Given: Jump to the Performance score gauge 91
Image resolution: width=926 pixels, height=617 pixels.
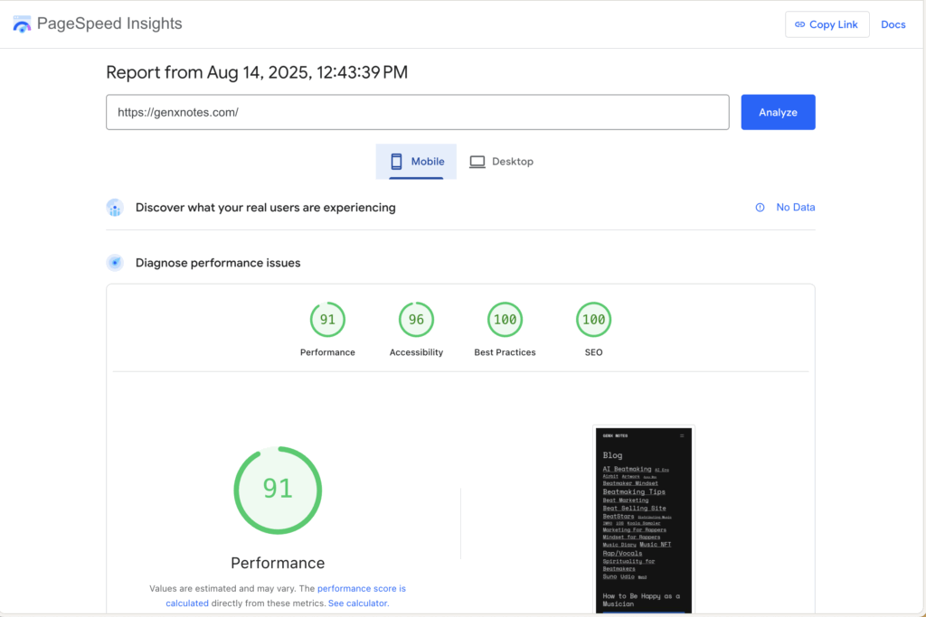Looking at the screenshot, I should [327, 319].
